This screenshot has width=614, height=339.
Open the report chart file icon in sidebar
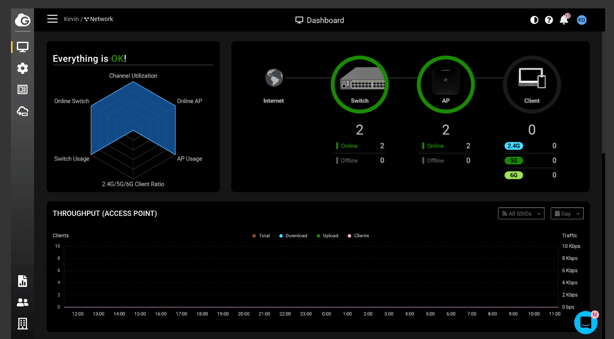pyautogui.click(x=22, y=281)
